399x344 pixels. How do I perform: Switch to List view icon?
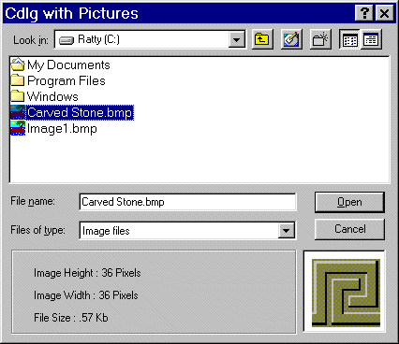[349, 39]
